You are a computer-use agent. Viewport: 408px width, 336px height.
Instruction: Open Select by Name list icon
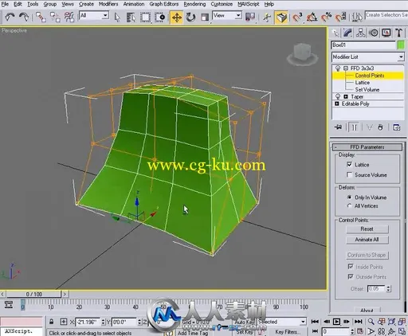(x=131, y=18)
